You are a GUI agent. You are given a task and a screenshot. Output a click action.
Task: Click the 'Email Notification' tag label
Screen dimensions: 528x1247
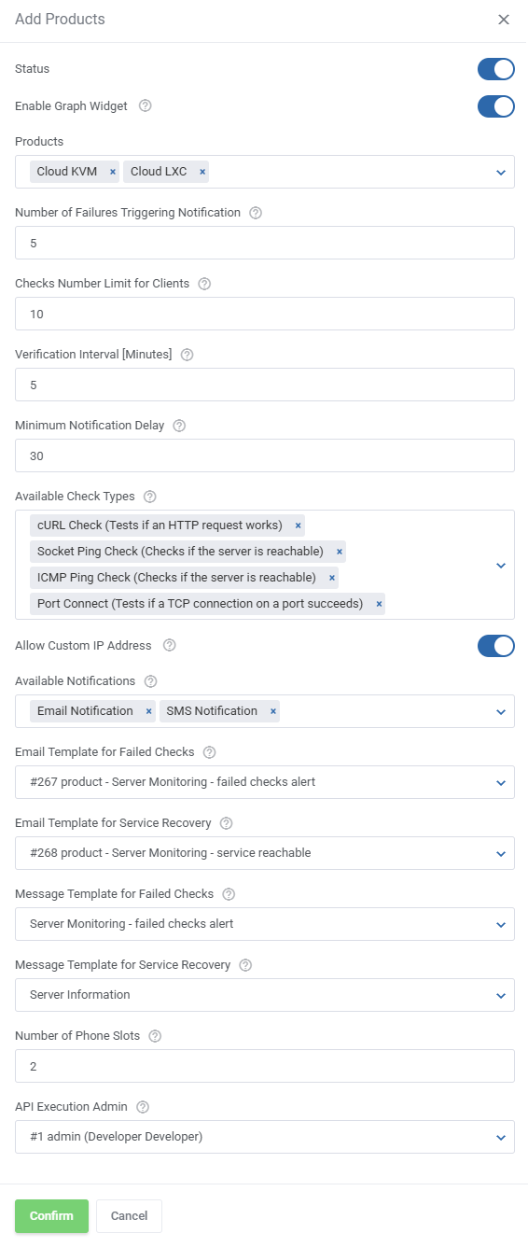[x=85, y=711]
